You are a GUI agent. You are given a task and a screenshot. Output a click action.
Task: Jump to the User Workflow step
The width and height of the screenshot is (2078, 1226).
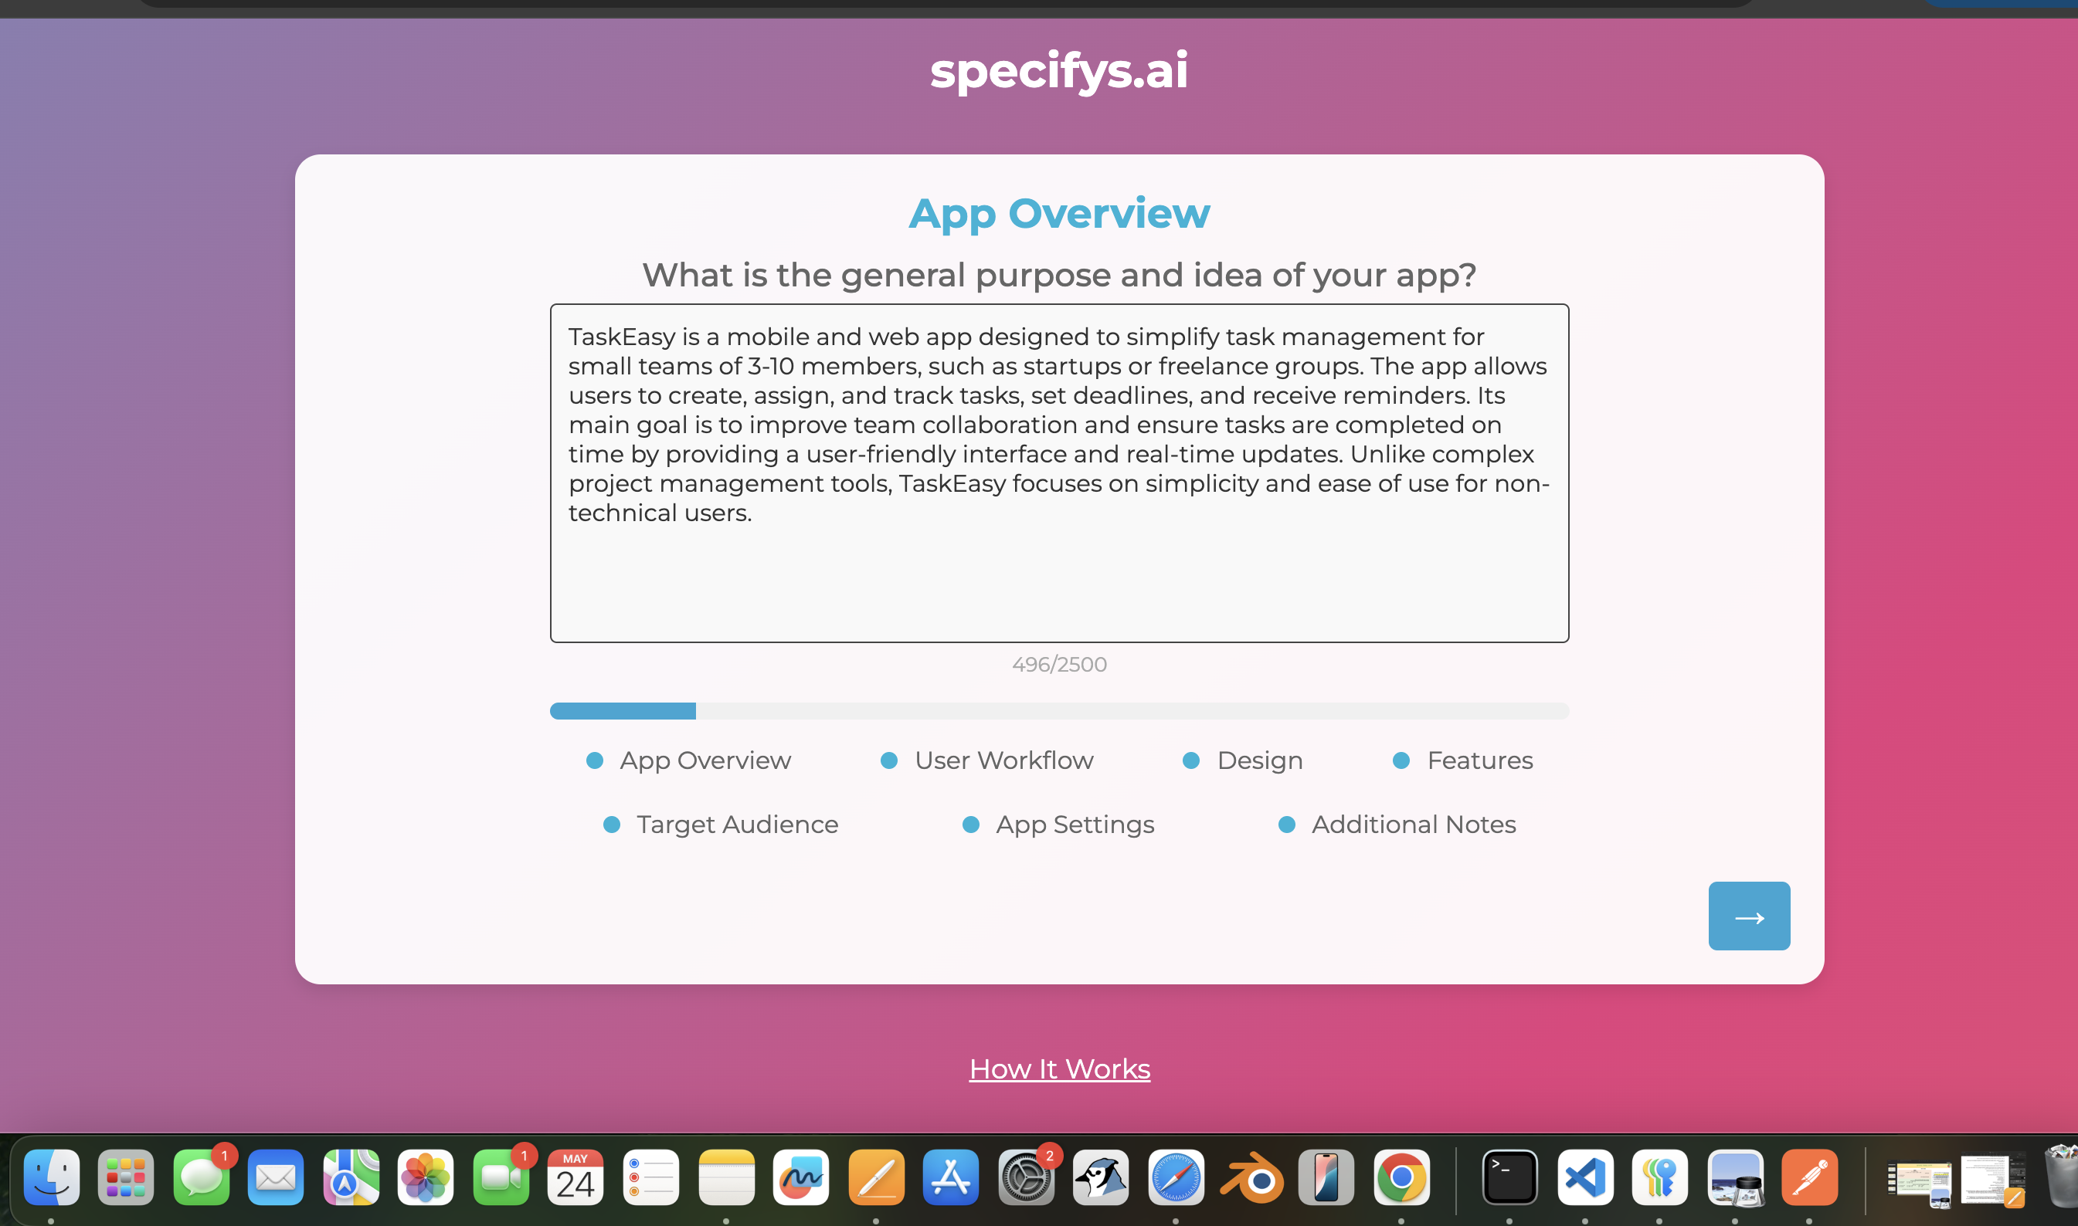click(x=1003, y=760)
